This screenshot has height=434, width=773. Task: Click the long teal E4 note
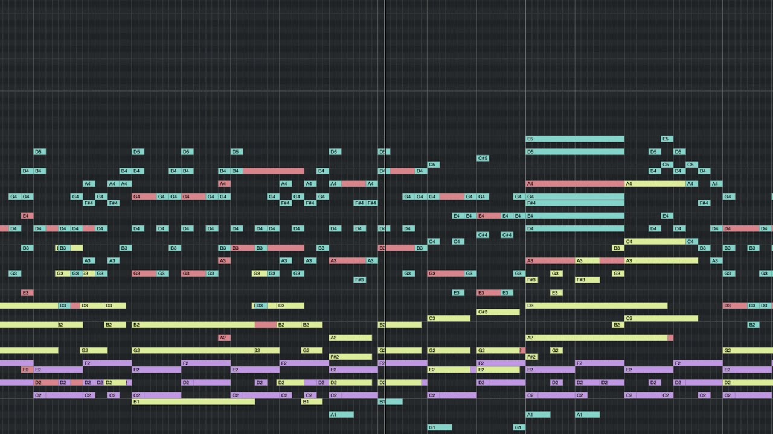pyautogui.click(x=575, y=216)
